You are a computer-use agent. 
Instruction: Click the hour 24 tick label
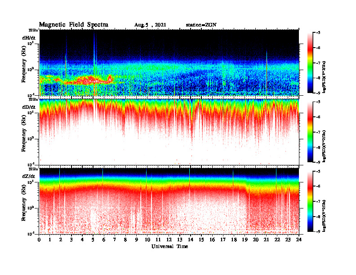[x=298, y=240]
